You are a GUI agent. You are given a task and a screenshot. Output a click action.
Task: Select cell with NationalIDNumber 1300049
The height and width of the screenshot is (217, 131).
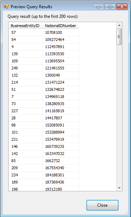[61, 75]
